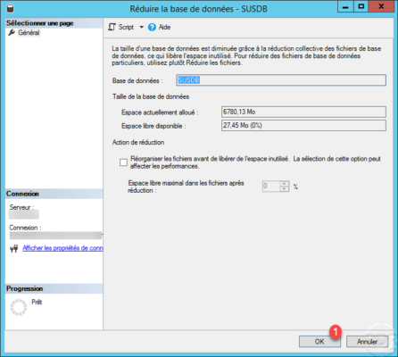Screen dimensions: 398x357
Task: Click the Serveur label
Action: coord(21,207)
